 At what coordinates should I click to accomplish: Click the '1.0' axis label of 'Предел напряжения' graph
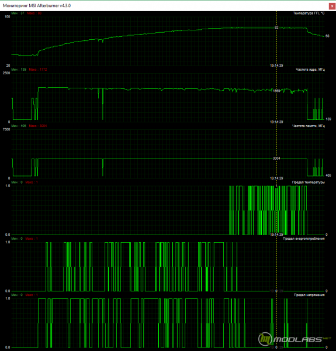8,298
